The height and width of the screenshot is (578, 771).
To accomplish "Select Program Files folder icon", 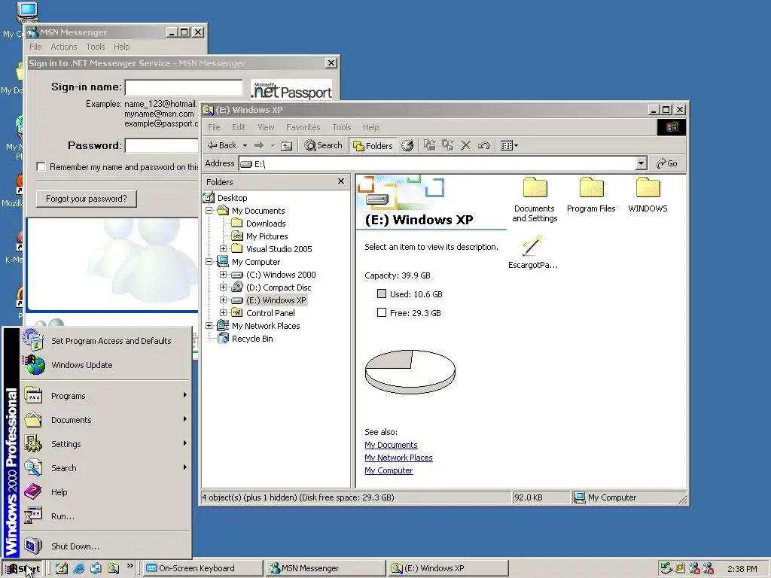I will 591,195.
